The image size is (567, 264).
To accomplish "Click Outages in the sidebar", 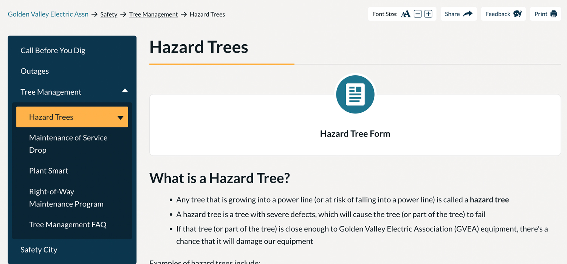I will [35, 71].
